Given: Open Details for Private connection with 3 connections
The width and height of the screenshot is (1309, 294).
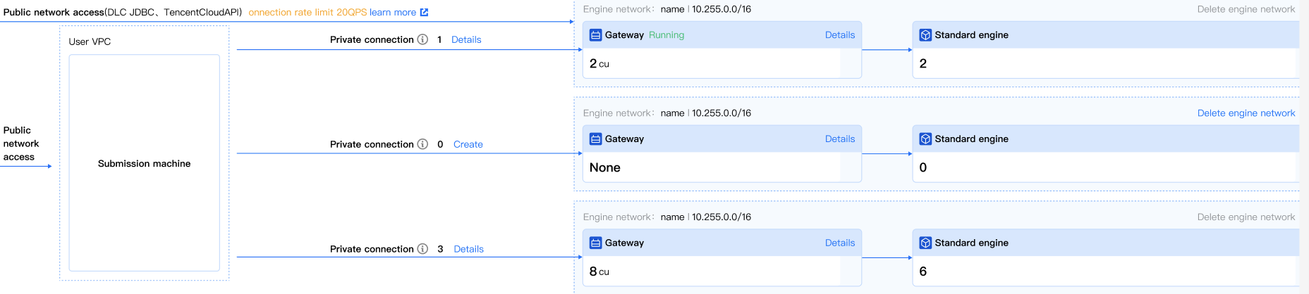Looking at the screenshot, I should click(x=468, y=250).
